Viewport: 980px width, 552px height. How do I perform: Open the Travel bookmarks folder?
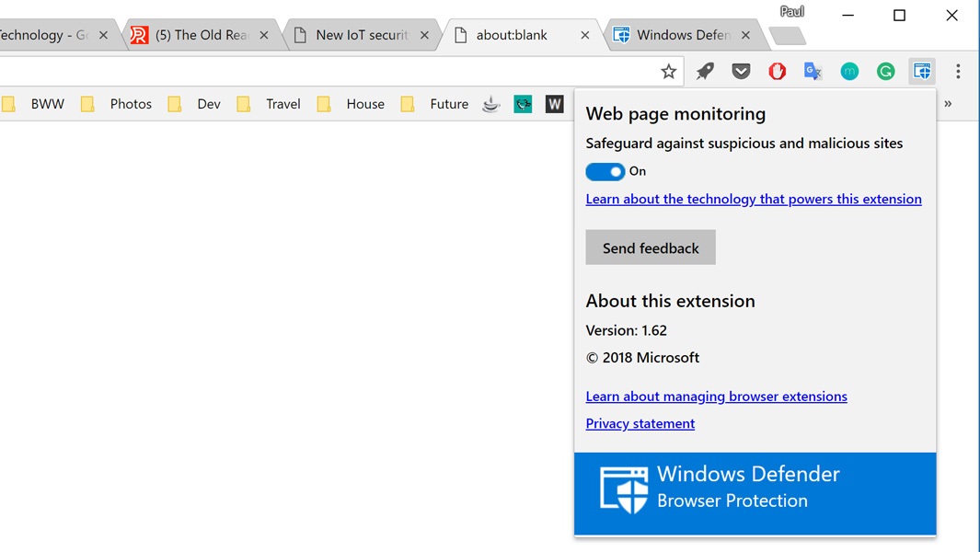click(x=282, y=104)
